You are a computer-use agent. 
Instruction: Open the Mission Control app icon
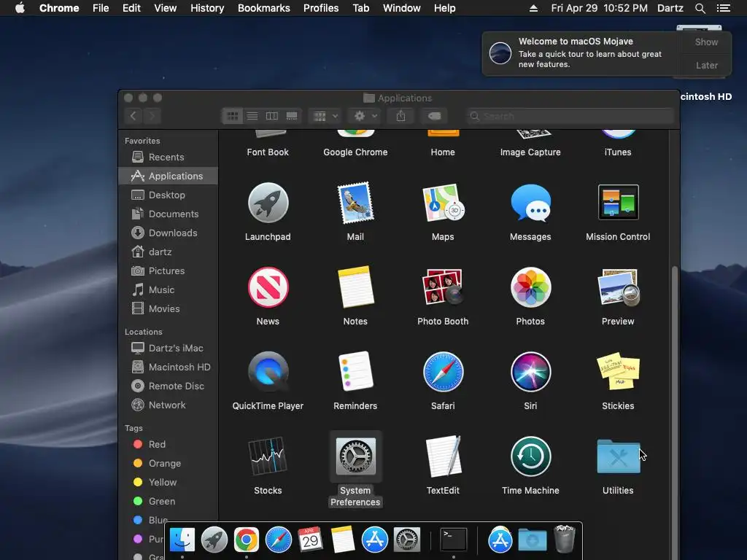tap(618, 203)
